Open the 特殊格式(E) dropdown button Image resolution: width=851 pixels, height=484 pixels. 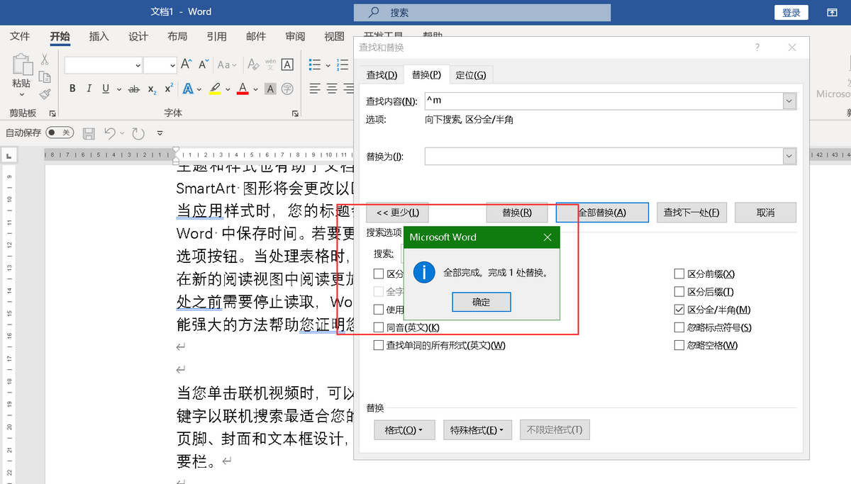coord(477,429)
